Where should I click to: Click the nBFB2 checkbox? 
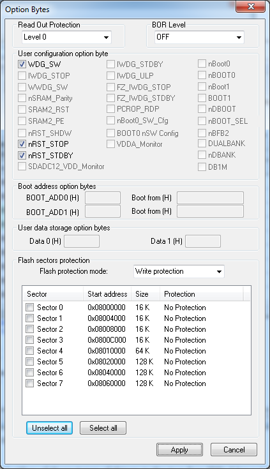click(202, 133)
